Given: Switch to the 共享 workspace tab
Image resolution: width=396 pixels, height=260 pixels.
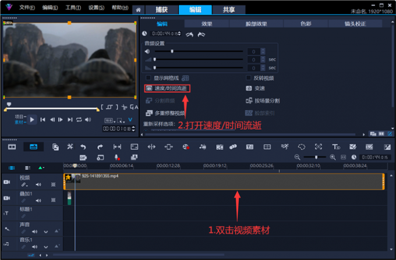Looking at the screenshot, I should [229, 9].
